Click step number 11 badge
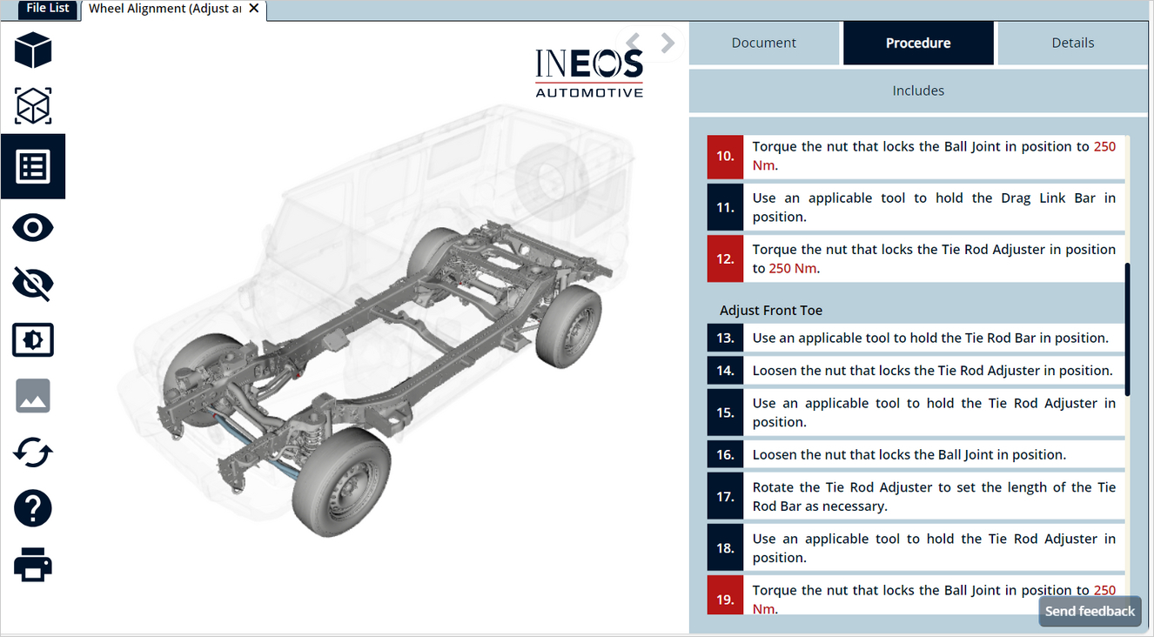Viewport: 1154px width, 637px height. coord(725,207)
